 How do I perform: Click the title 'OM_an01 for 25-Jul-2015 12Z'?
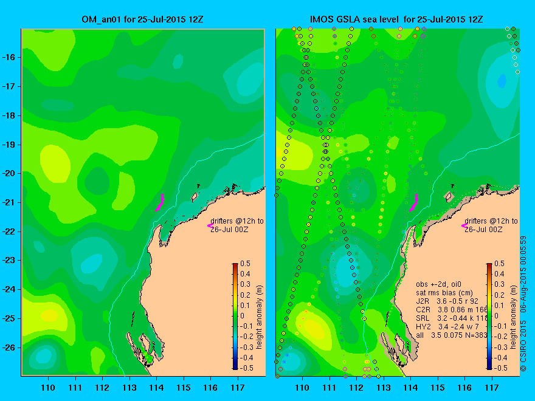tap(143, 19)
